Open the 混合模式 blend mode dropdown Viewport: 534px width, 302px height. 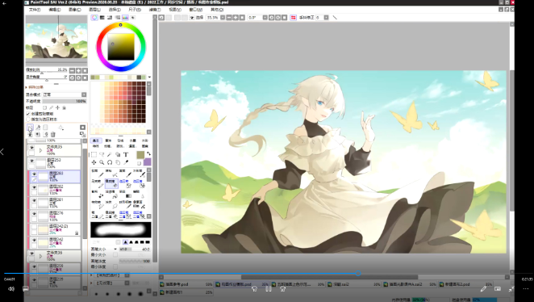(x=84, y=94)
